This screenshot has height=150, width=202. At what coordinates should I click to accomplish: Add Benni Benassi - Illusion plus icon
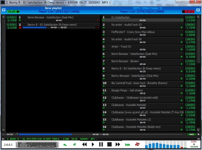point(181,64)
